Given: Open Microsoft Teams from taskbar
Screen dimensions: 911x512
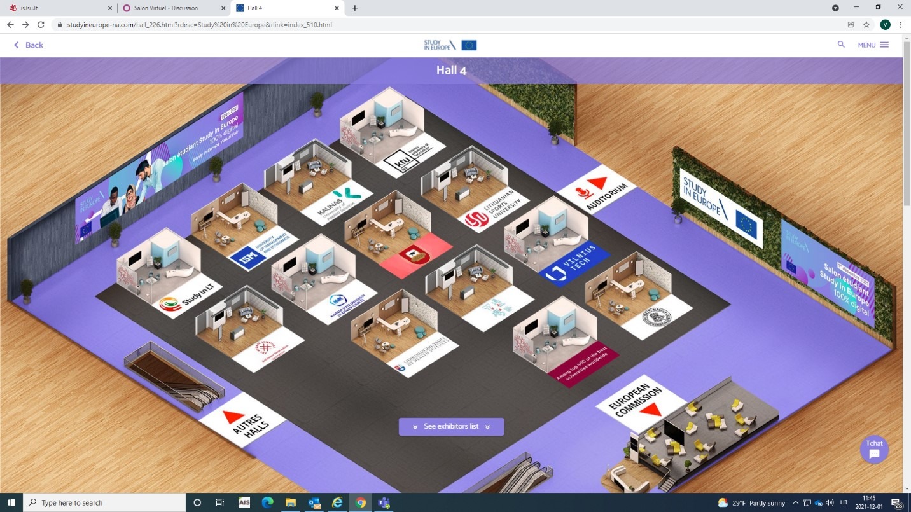Looking at the screenshot, I should [384, 502].
